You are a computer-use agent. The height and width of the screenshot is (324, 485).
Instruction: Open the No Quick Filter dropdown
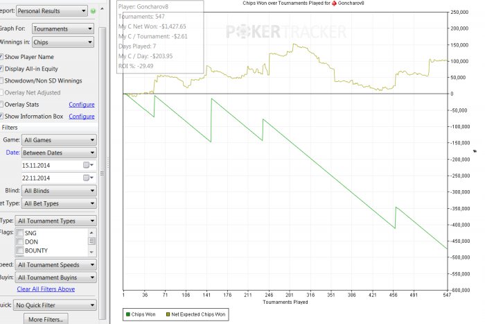pos(55,305)
